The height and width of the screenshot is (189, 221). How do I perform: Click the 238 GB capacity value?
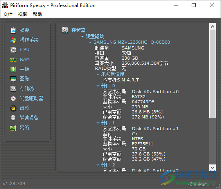(130, 58)
